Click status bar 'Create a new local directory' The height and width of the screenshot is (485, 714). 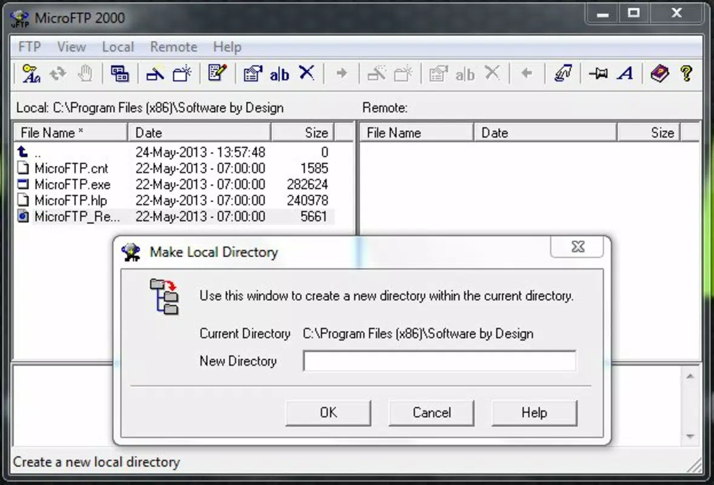click(x=96, y=462)
